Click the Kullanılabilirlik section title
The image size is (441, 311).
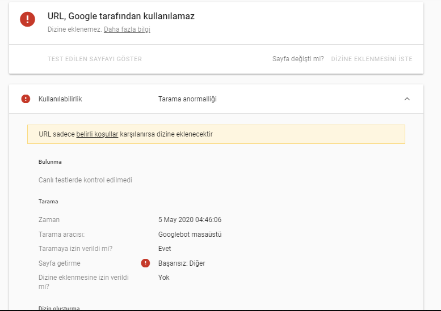tap(60, 99)
